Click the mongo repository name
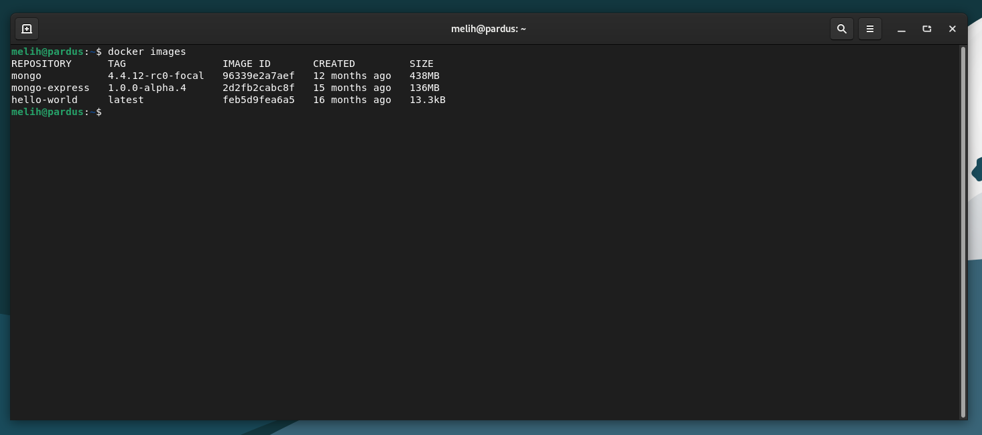 point(26,76)
